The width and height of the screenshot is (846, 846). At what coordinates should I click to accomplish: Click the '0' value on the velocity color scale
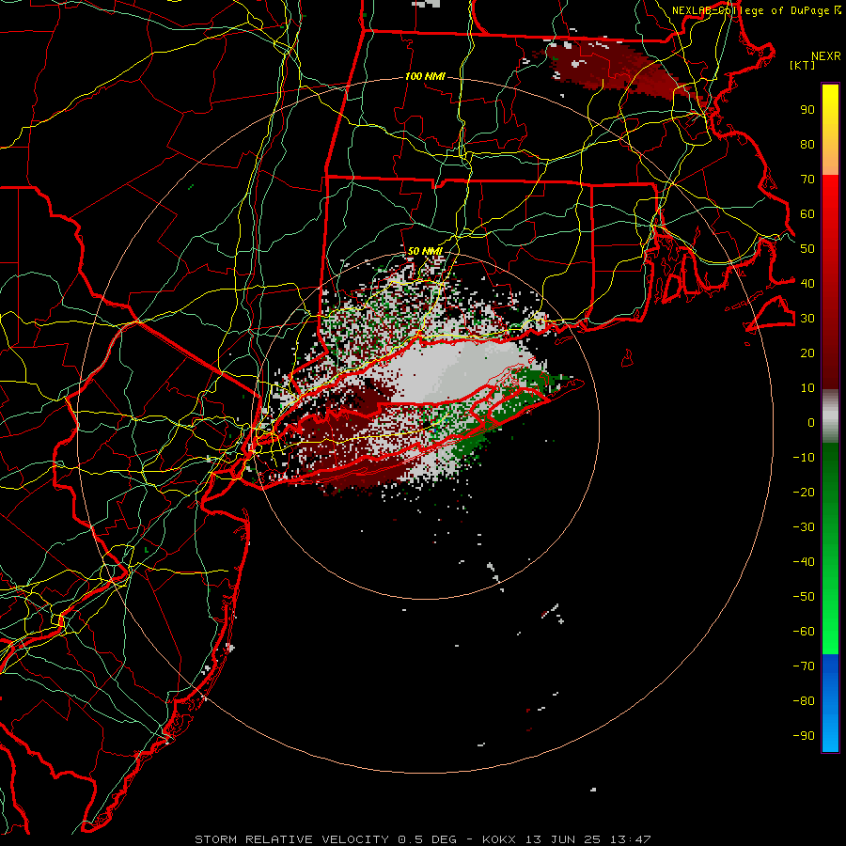point(811,422)
